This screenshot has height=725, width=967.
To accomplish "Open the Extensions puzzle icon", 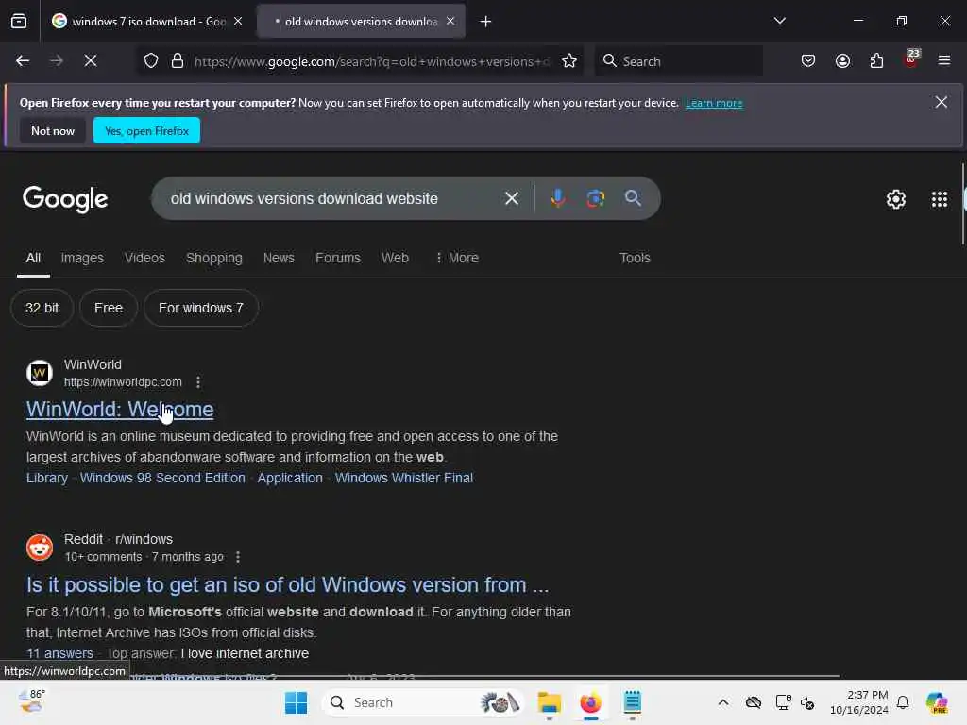I will pos(876,61).
